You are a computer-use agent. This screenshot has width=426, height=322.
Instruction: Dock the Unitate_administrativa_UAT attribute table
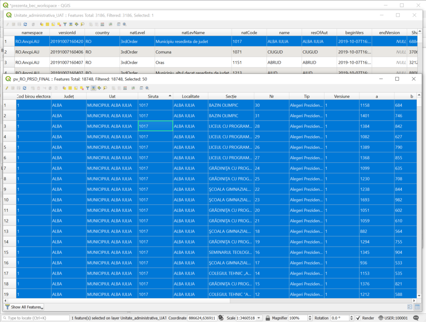tap(119, 25)
